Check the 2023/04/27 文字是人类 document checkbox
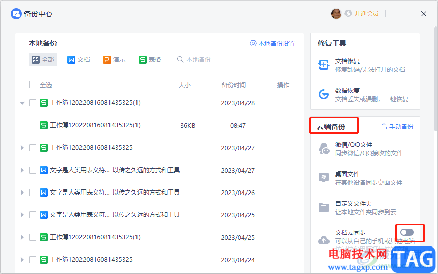Viewport: 438px width, 274px height. coord(33,170)
